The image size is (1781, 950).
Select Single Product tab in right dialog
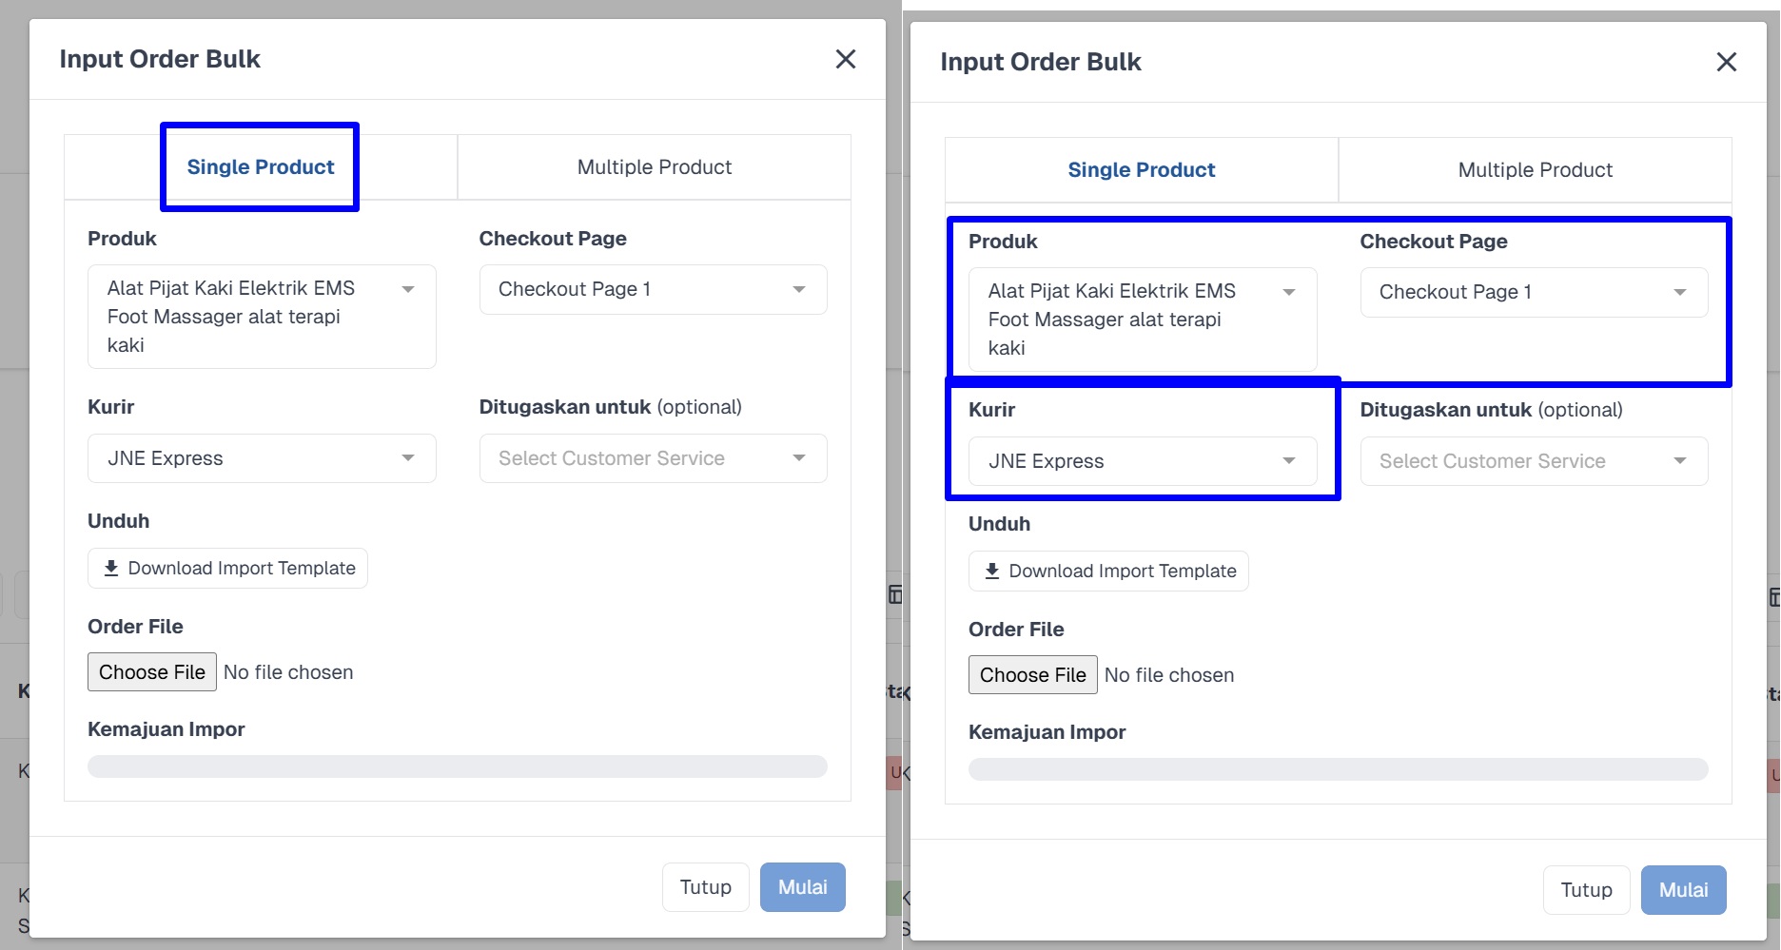(1142, 170)
